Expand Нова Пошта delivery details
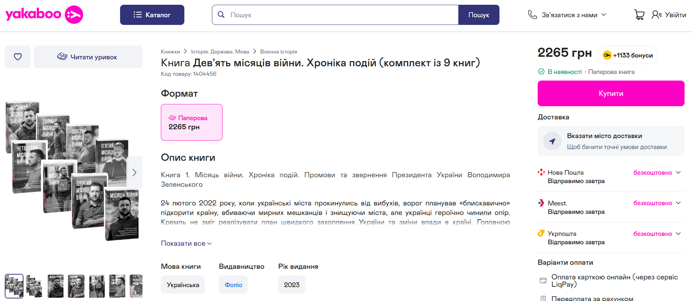This screenshot has width=693, height=301. coord(678,172)
